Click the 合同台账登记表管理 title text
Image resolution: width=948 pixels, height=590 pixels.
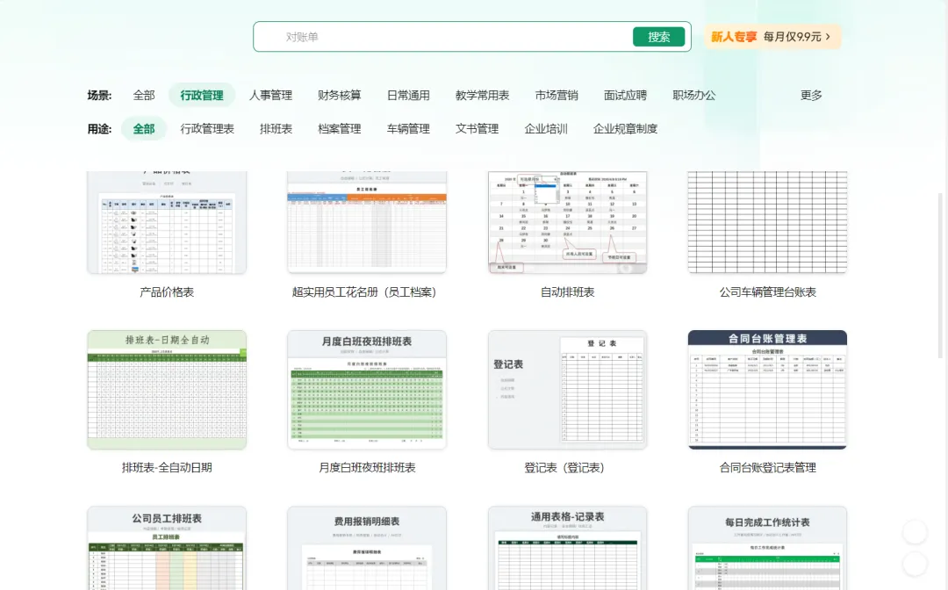point(767,467)
